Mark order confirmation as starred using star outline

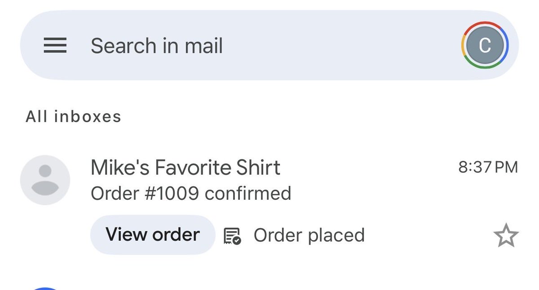pos(506,235)
